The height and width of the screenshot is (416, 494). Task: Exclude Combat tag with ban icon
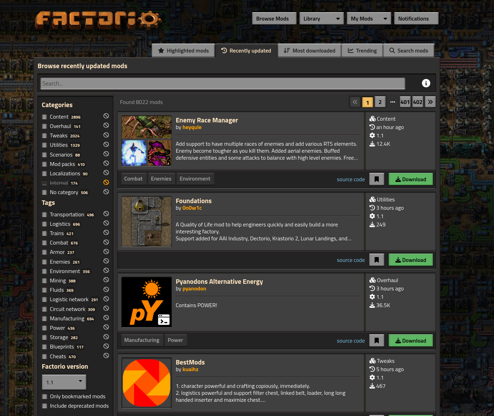[x=106, y=242]
